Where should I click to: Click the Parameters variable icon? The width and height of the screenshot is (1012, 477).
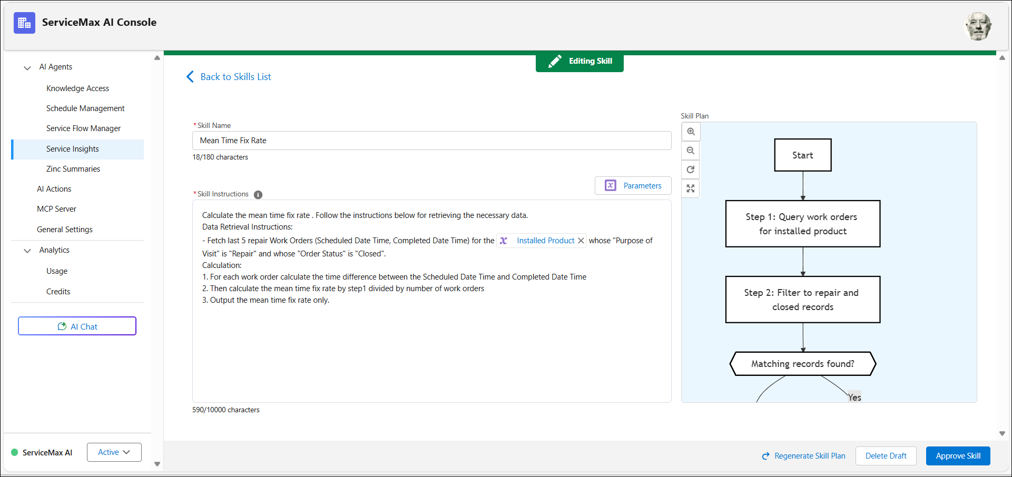point(611,185)
